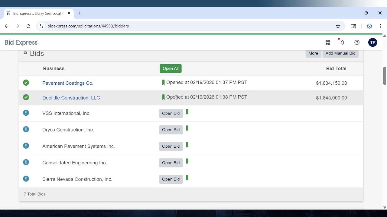Image resolution: width=387 pixels, height=217 pixels.
Task: Click the alert icon beside VSS International
Action: point(26,113)
